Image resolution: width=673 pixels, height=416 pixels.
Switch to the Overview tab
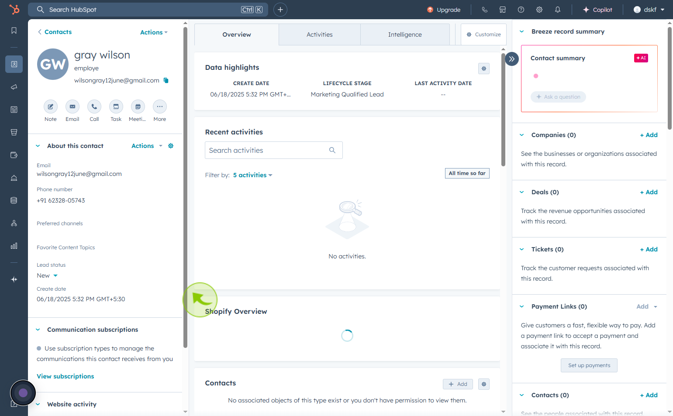[x=237, y=34]
